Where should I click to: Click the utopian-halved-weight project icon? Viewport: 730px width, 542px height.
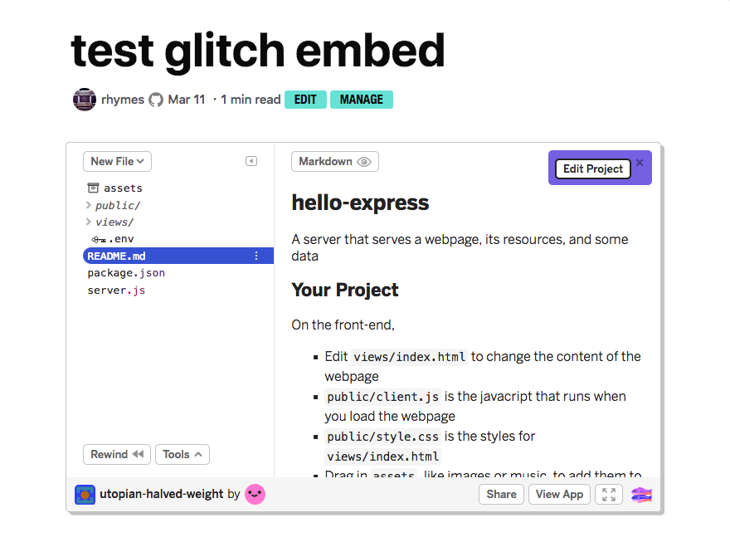pos(85,494)
